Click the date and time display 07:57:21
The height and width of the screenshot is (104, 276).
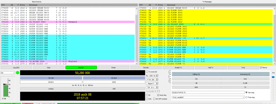pyautogui.click(x=82, y=96)
